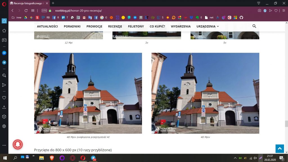Click the blue scroll-to-top arrow button
This screenshot has height=162, width=288.
pos(280,148)
